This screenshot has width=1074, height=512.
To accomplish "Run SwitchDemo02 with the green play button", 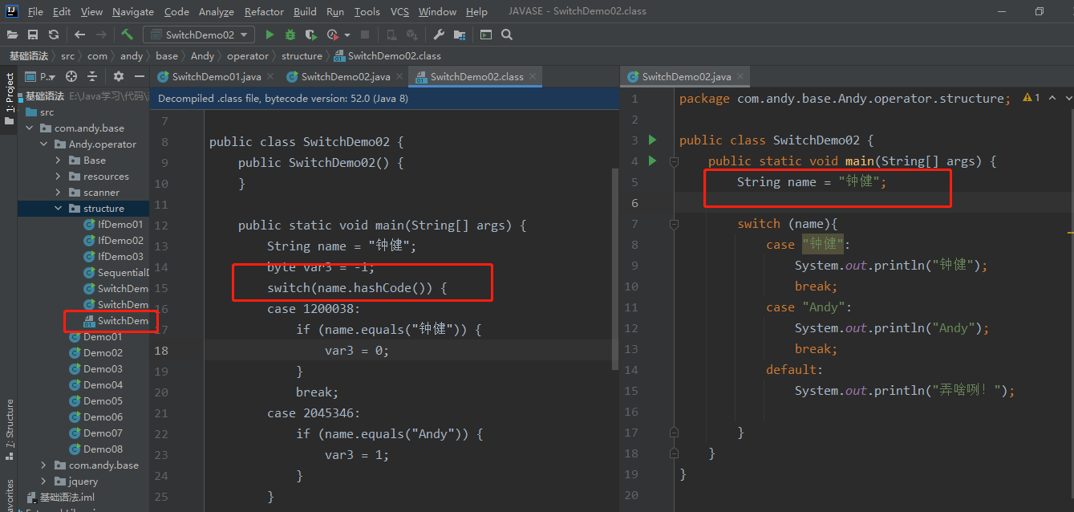I will (270, 35).
